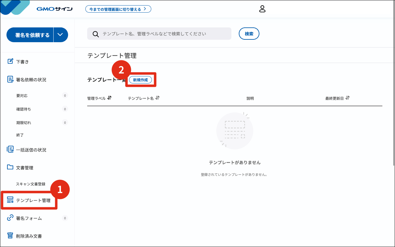Viewport: 395px width, 247px height.
Task: Open 署名依頼の状況 via its document icon
Action: point(10,79)
